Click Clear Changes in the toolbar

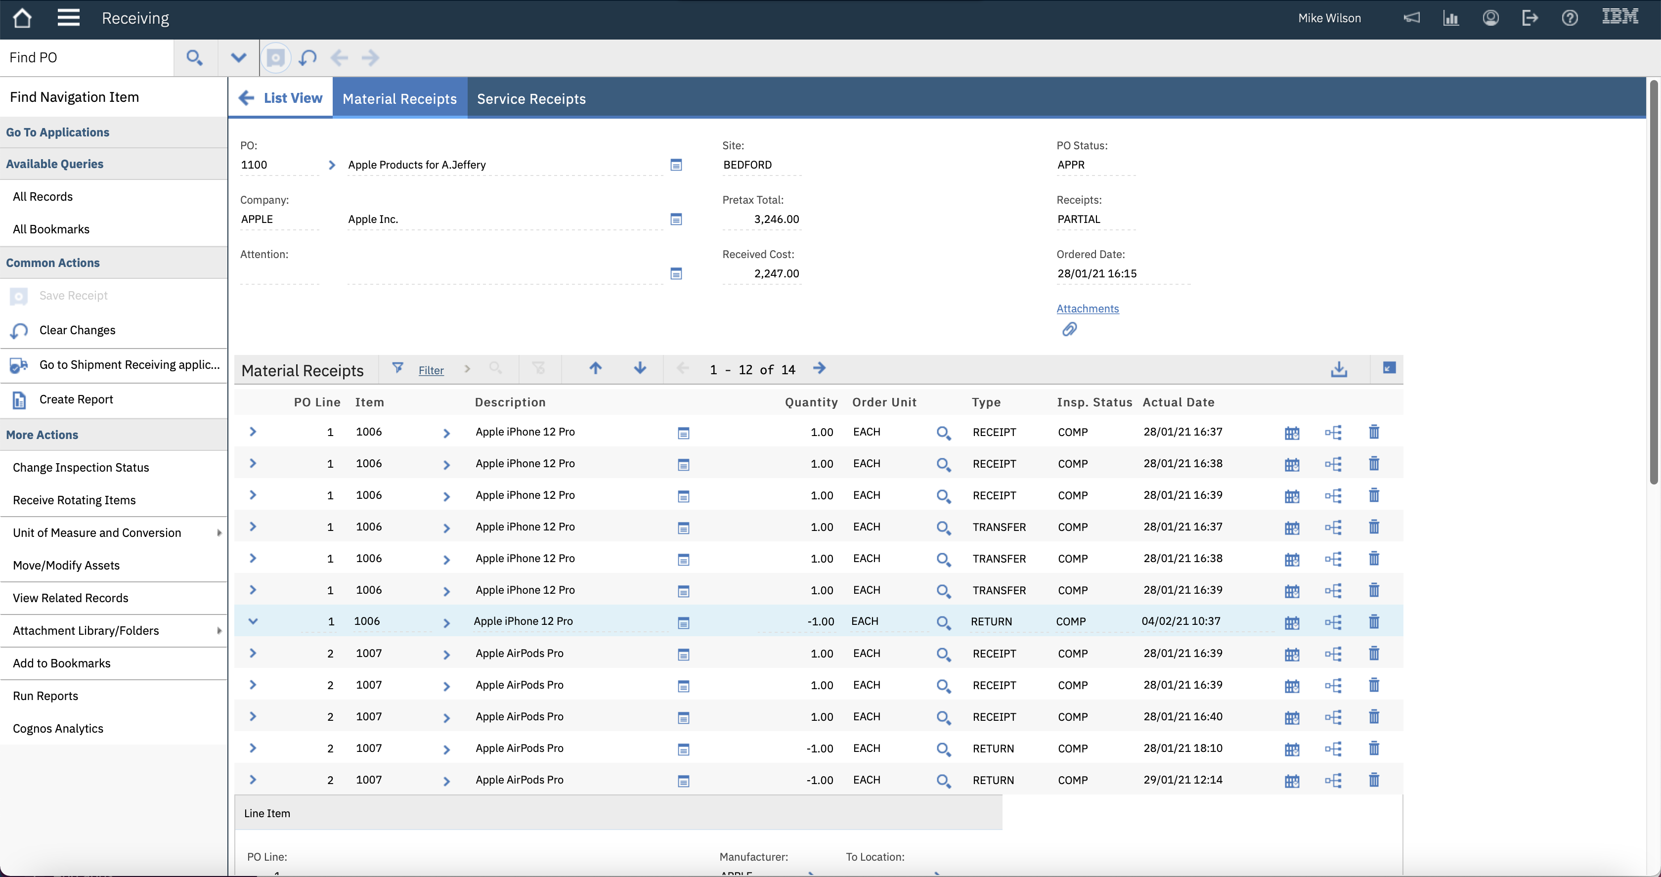pyautogui.click(x=307, y=58)
